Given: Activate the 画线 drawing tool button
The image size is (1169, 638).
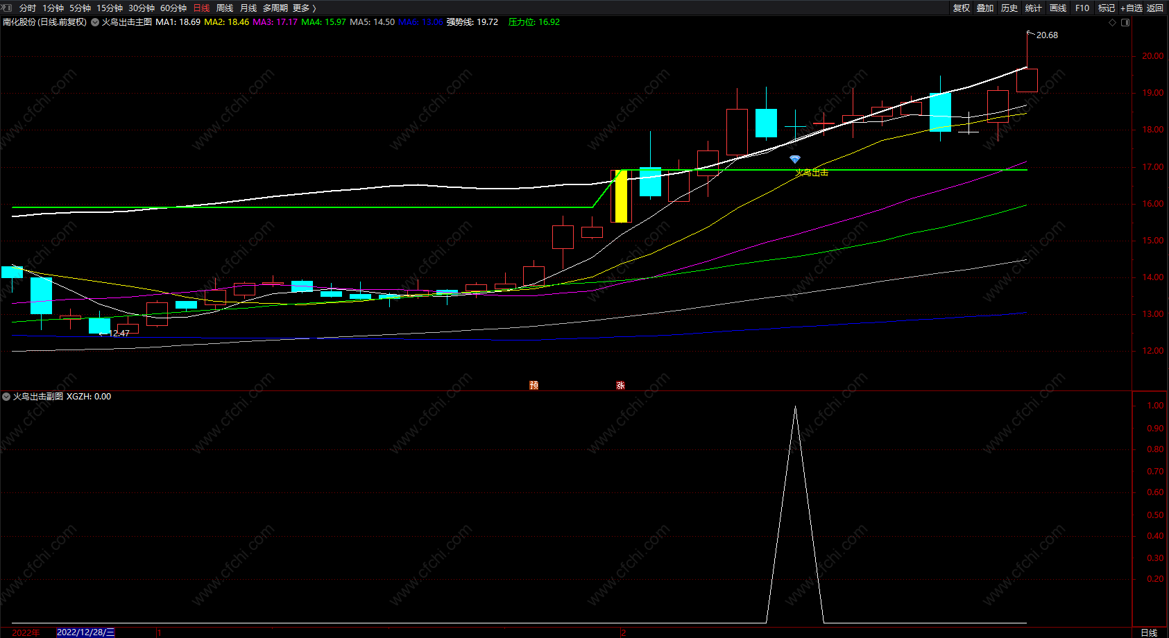Looking at the screenshot, I should coord(1058,8).
